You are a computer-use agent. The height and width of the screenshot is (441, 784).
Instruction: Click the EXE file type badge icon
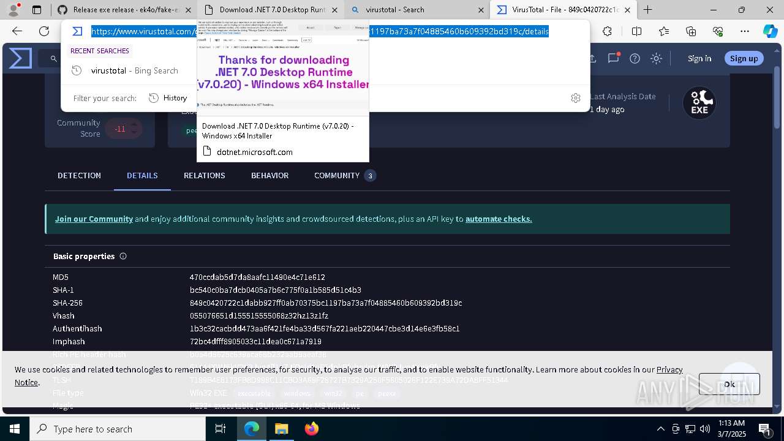(699, 103)
